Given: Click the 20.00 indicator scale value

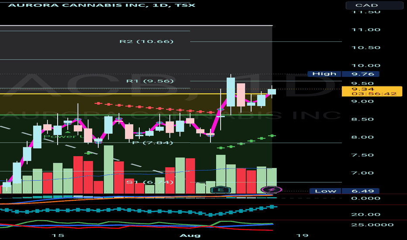Looking at the screenshot, I should pos(366,215).
